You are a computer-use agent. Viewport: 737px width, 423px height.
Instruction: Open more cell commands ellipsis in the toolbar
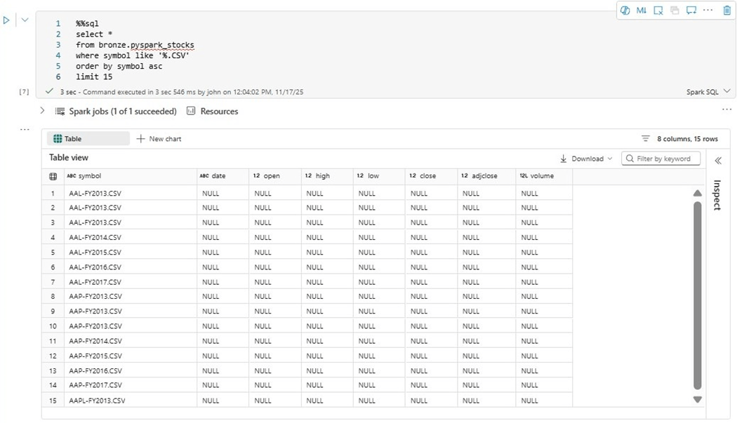(x=708, y=11)
